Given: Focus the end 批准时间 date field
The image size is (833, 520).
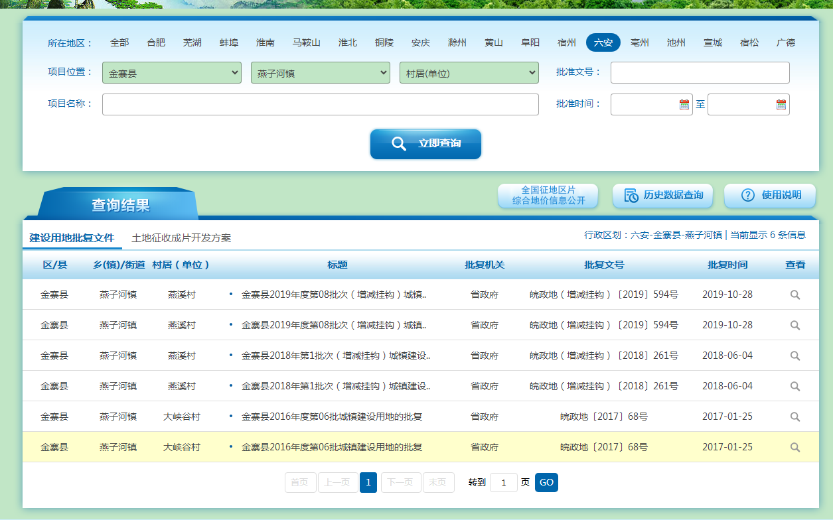Looking at the screenshot, I should 749,104.
